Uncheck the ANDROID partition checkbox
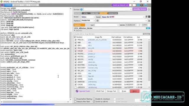 (76, 82)
